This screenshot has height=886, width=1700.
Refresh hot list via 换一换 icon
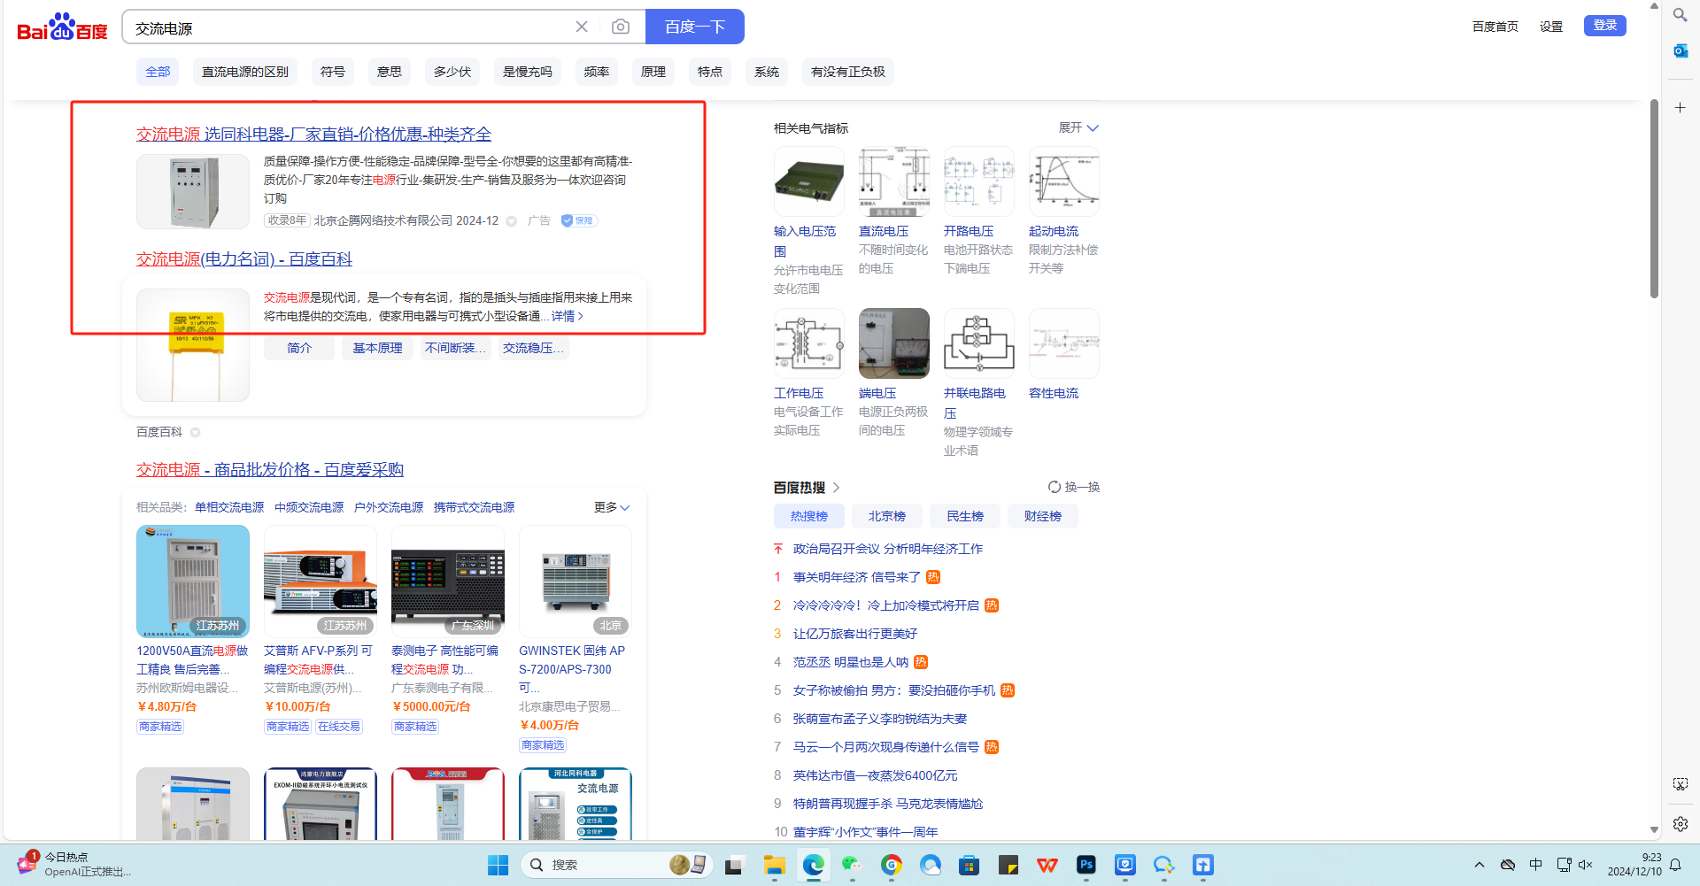click(1055, 487)
